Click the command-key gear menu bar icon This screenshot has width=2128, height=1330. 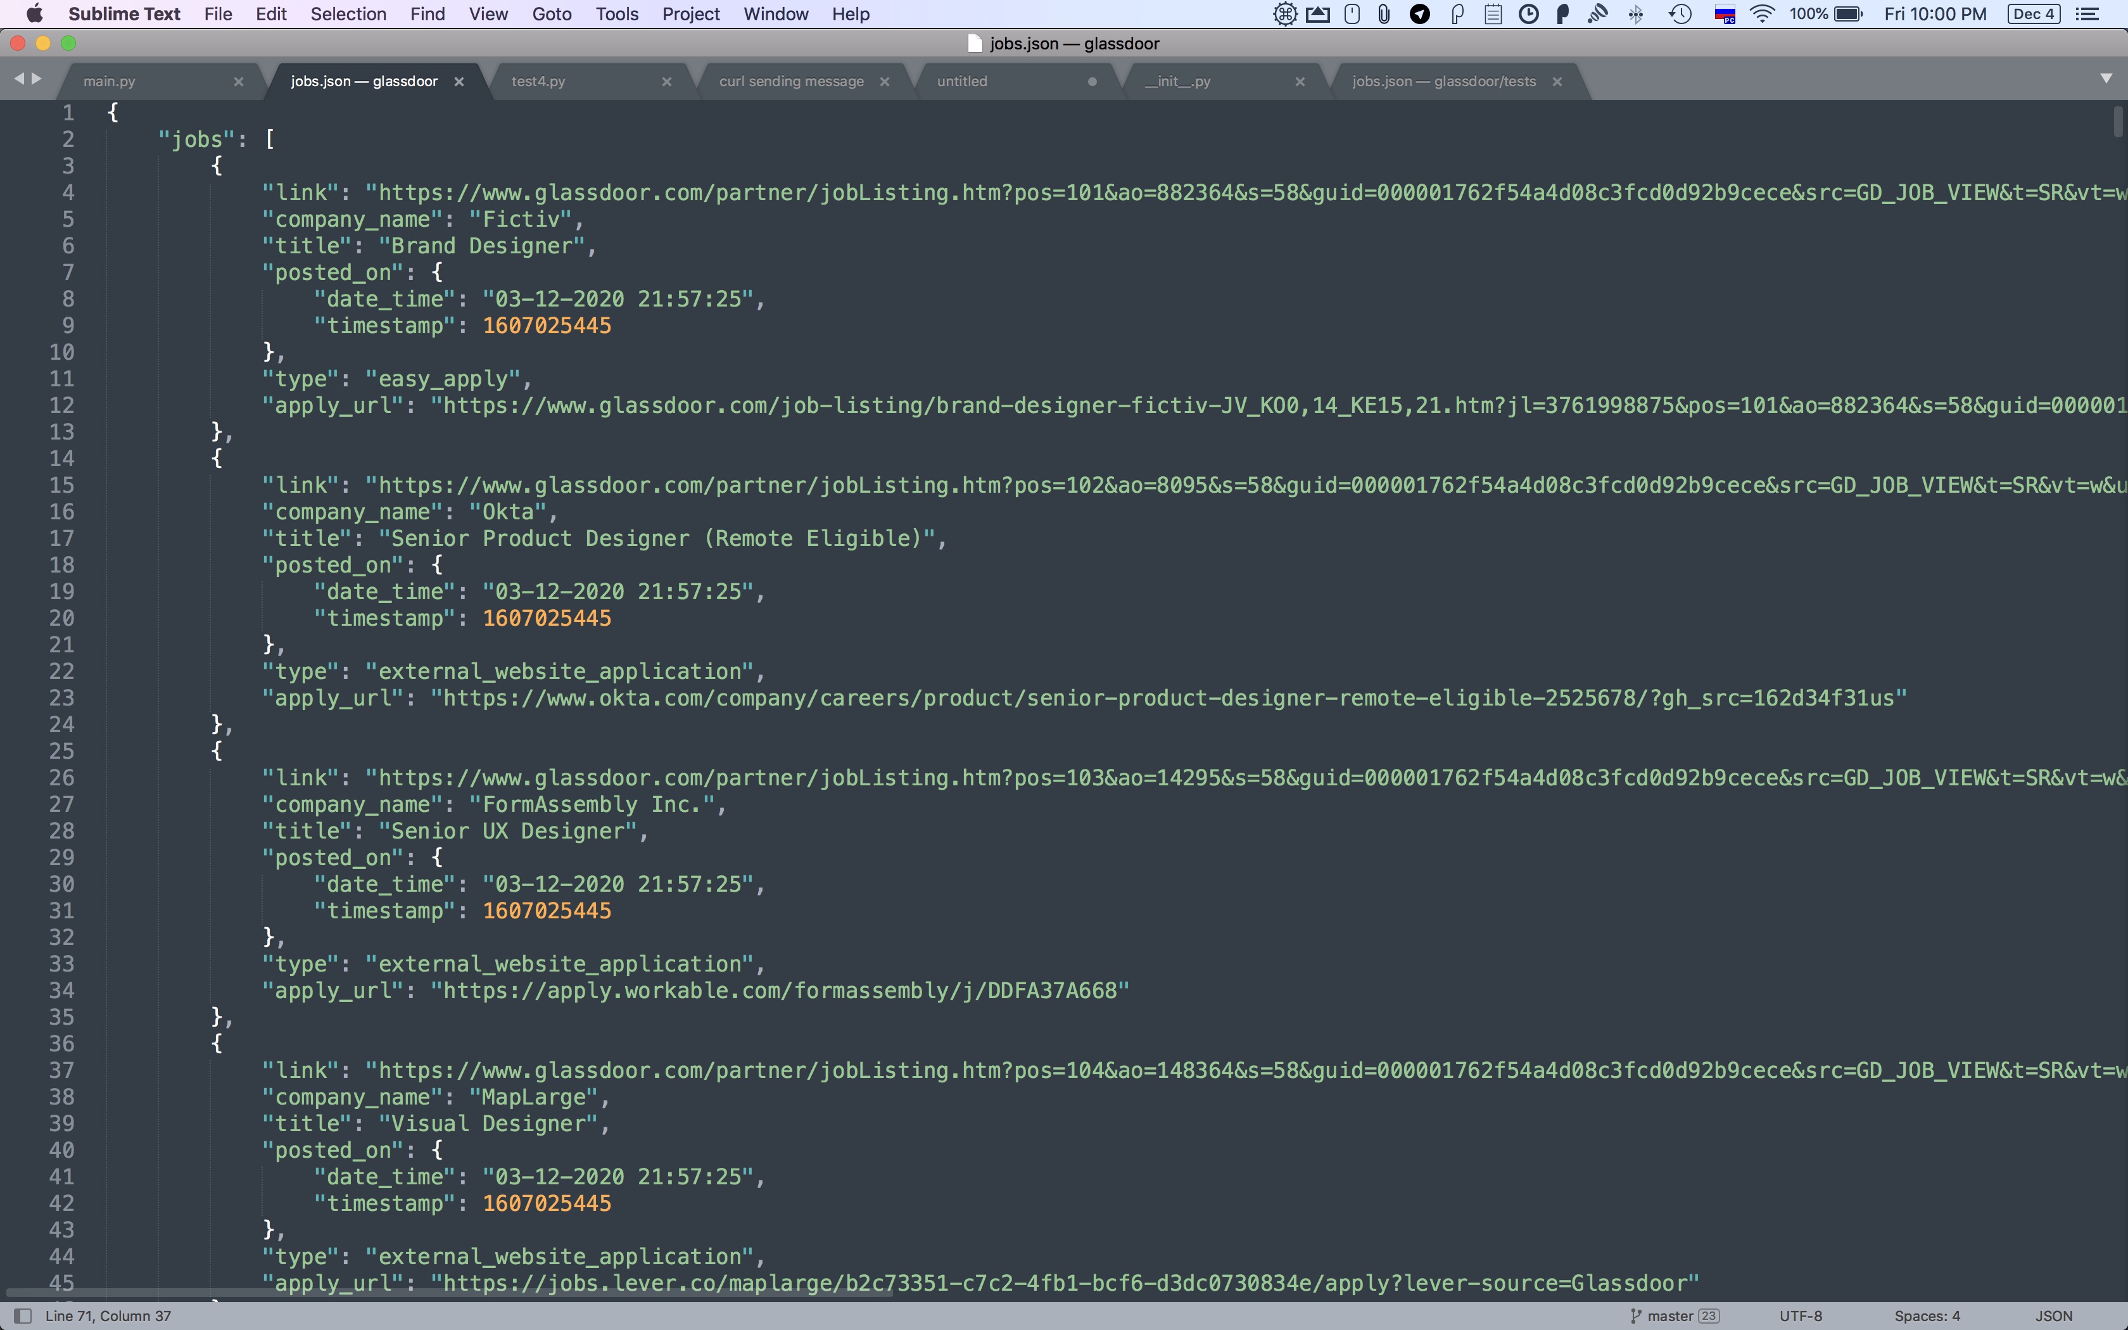1284,14
